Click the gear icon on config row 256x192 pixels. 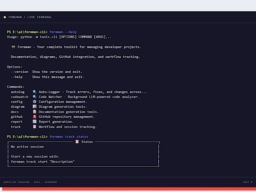coord(34,102)
